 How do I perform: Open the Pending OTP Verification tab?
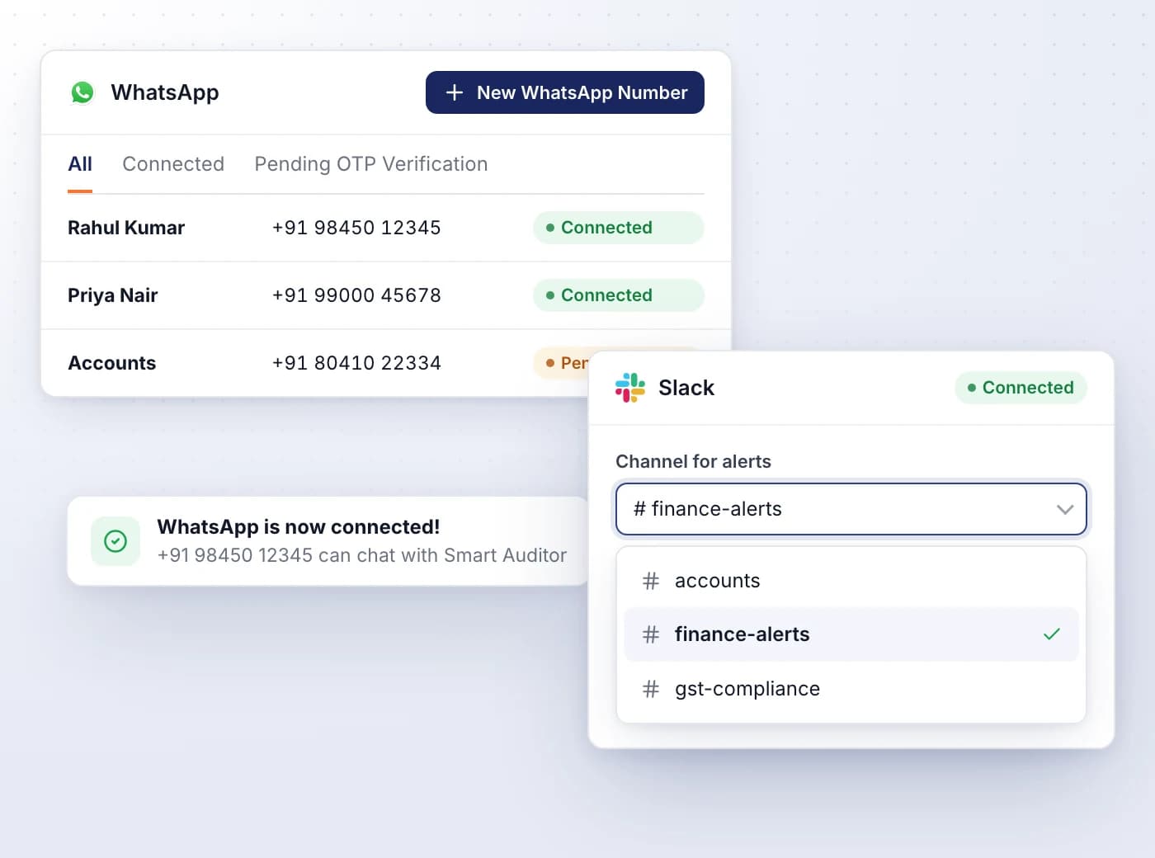click(371, 164)
